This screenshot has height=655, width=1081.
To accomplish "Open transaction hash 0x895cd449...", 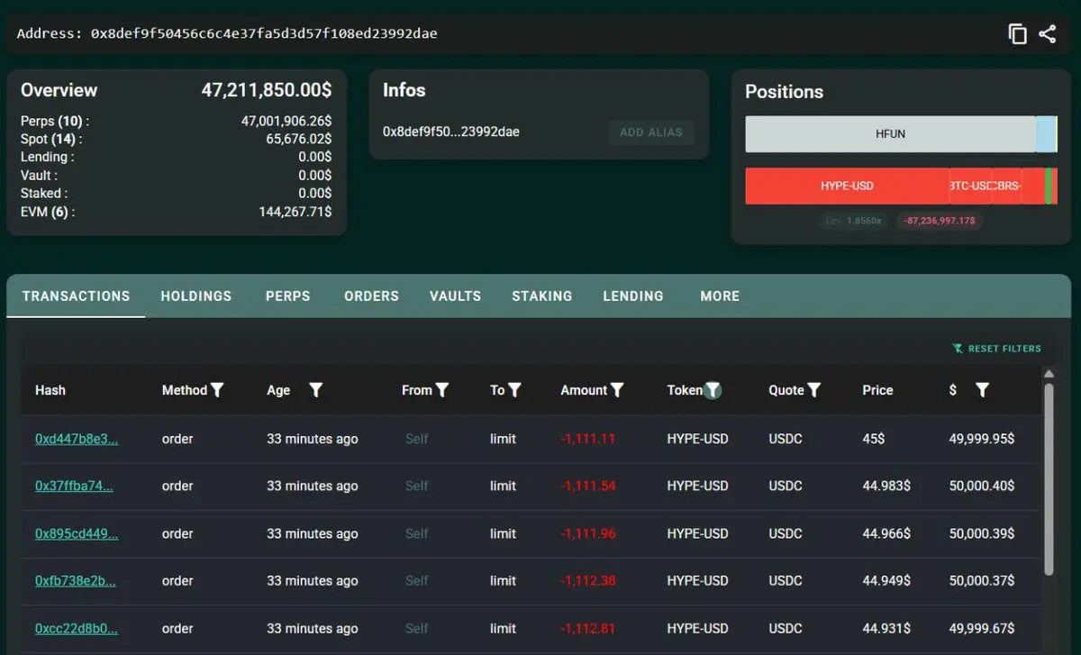I will click(x=77, y=533).
